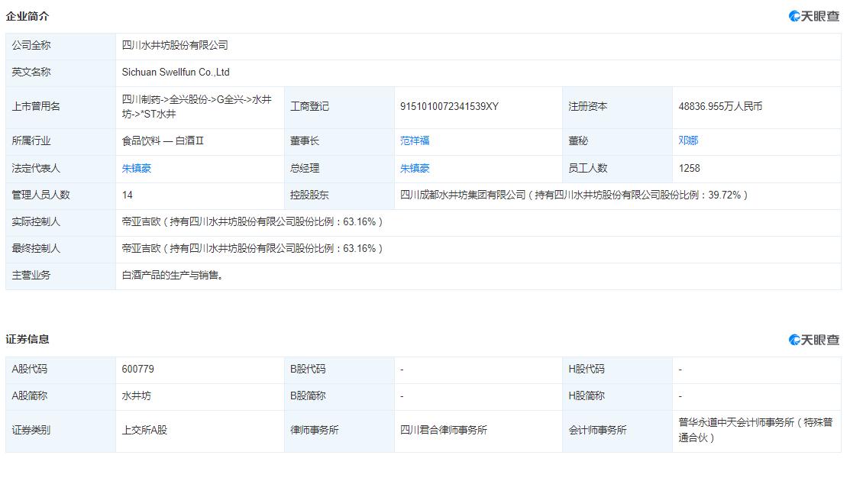Viewport: 850px width, 481px height.
Task: Select ultimate controller row value 帝亚吉欧
Action: 252,249
